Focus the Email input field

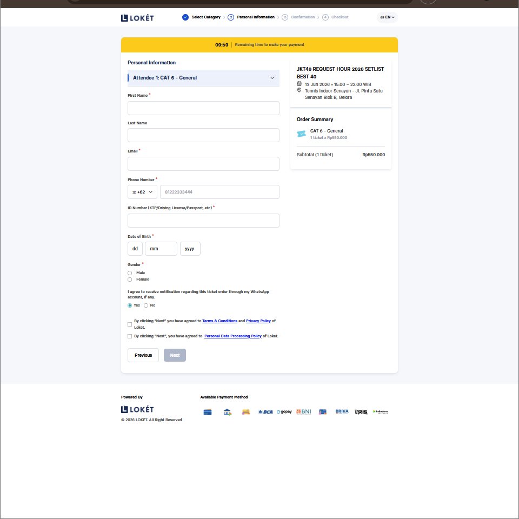[x=203, y=164]
